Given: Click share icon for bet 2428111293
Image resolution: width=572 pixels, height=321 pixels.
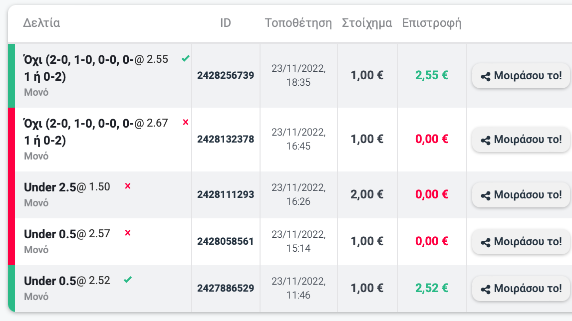Looking at the screenshot, I should pos(486,195).
